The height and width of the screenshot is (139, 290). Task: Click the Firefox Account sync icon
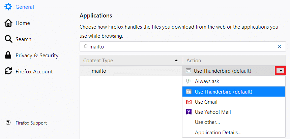click(8, 71)
